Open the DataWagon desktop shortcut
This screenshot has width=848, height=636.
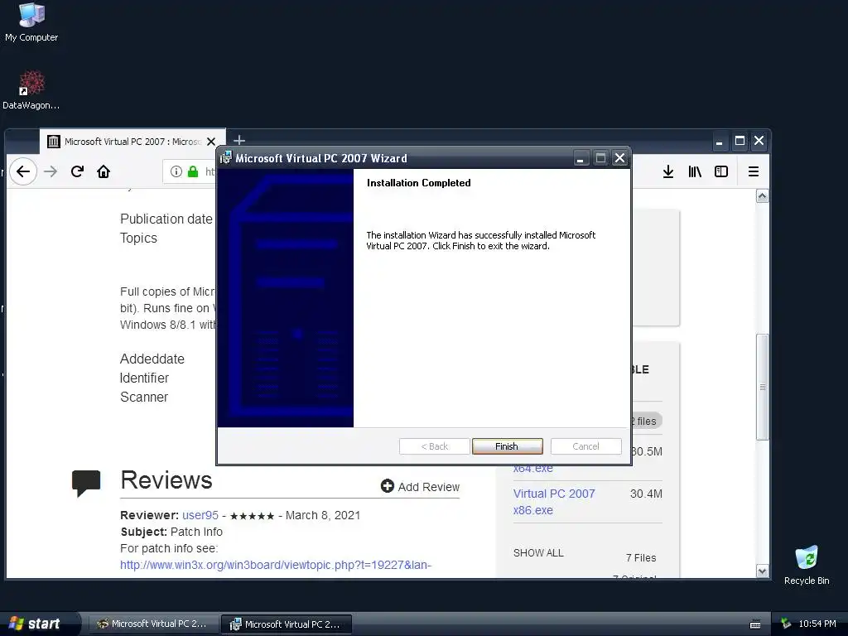pyautogui.click(x=31, y=89)
